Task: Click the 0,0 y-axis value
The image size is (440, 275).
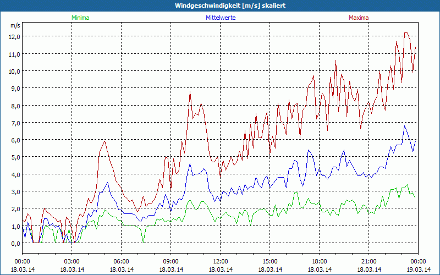Action: (x=15, y=243)
